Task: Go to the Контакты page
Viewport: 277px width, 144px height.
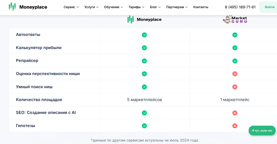Action: coord(201,7)
